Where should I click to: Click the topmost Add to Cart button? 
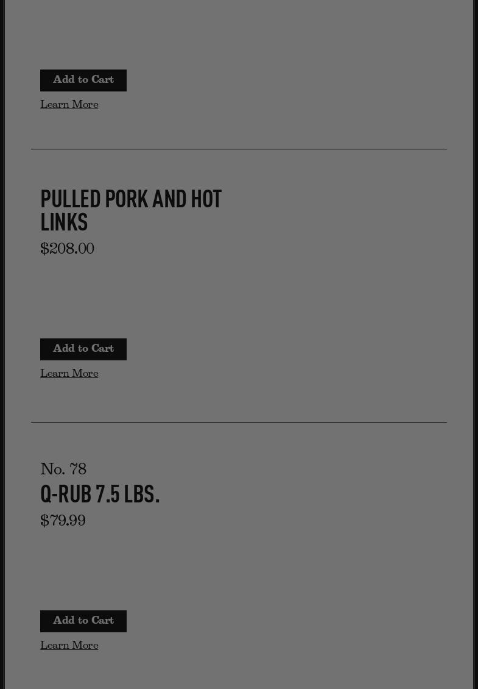[83, 80]
